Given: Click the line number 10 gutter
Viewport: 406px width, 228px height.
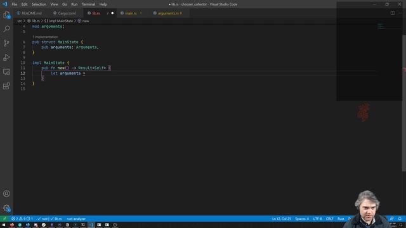Looking at the screenshot, I should [x=23, y=63].
